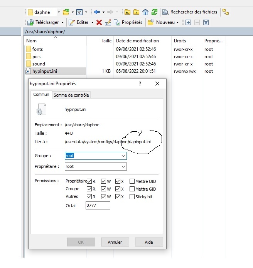This screenshot has width=253, height=268.
Task: Click the link target /userdata/system/configs path
Action: point(108,142)
